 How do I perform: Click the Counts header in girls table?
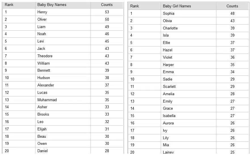[x=232, y=6]
